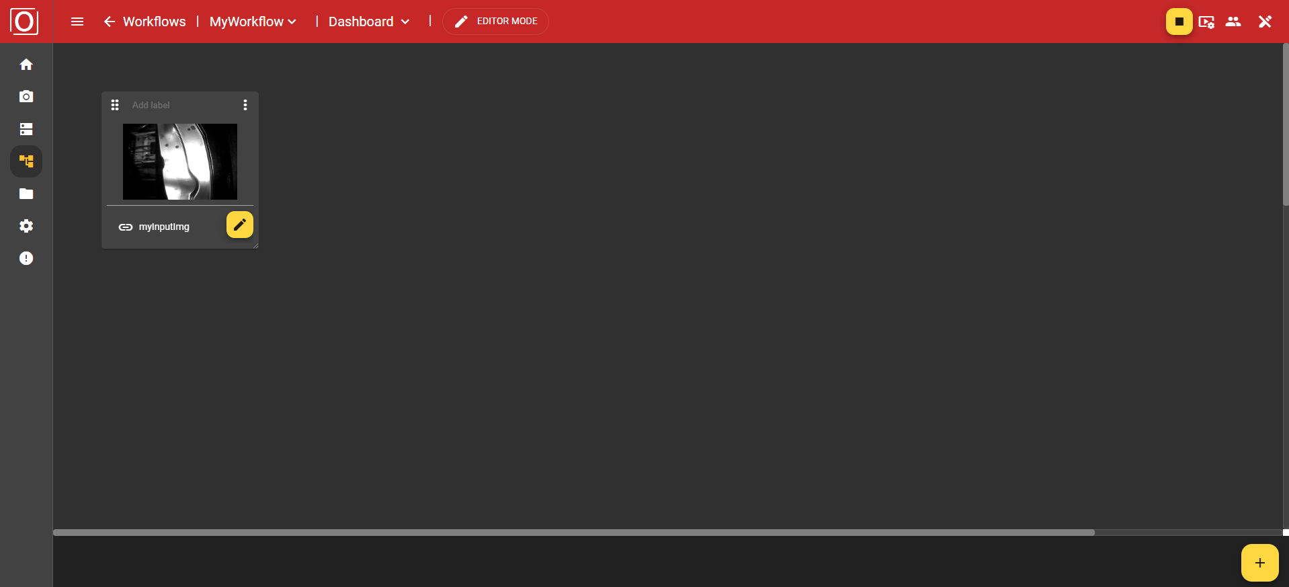The height and width of the screenshot is (587, 1289).
Task: Stop the running workflow
Action: click(x=1179, y=22)
